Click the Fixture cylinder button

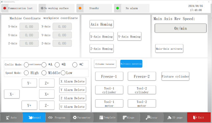tap(176, 76)
